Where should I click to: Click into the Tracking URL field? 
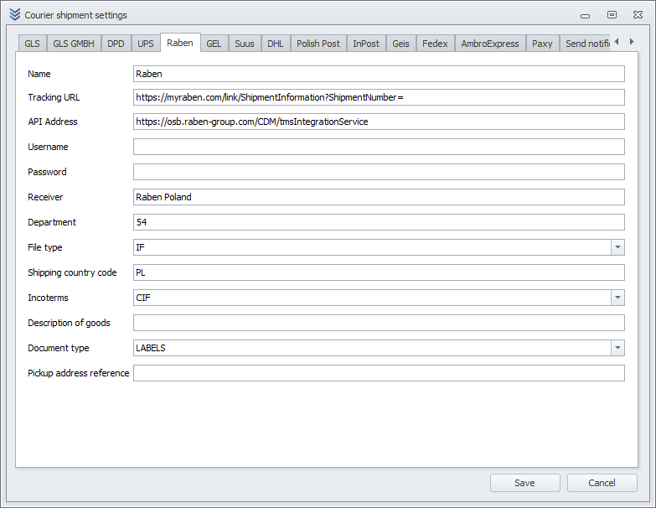(x=379, y=97)
